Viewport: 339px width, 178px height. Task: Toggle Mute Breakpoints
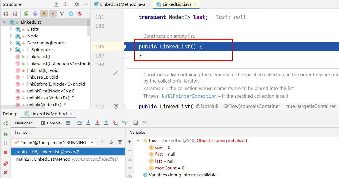[x=6, y=172]
